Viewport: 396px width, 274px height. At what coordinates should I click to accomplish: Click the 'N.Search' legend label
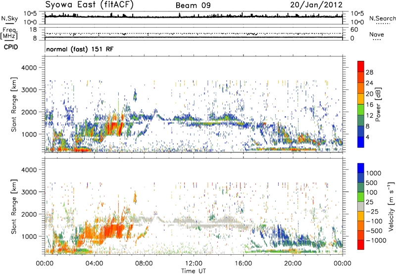point(383,18)
